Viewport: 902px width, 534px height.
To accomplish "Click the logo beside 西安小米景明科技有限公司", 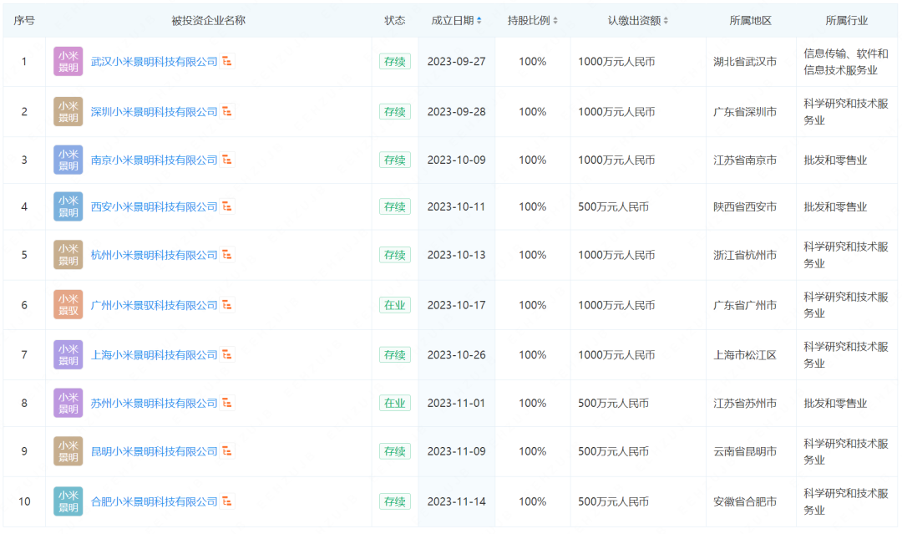I will coord(68,206).
